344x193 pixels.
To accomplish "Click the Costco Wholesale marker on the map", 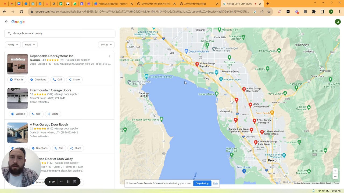I will (186, 51).
